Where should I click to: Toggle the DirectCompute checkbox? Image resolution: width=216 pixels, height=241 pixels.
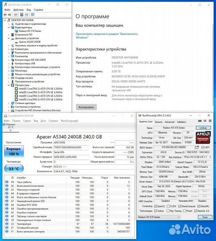180,206
